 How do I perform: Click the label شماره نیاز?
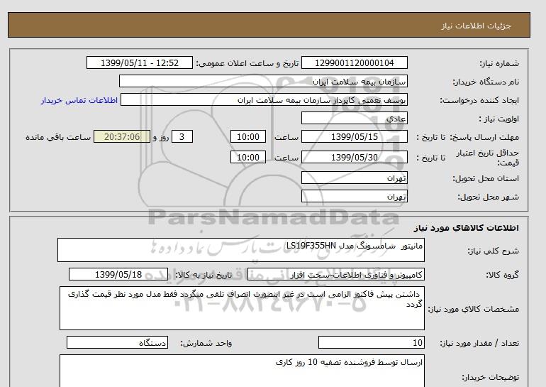point(499,63)
